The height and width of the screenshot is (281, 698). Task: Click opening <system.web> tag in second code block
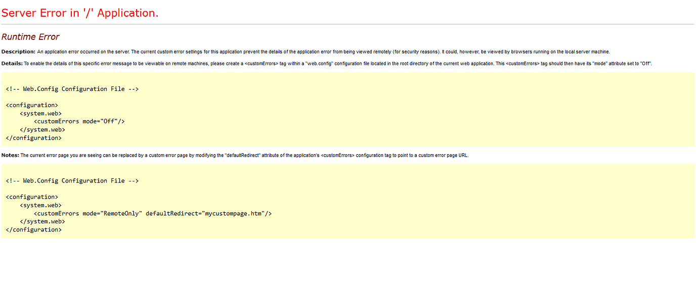[40, 205]
